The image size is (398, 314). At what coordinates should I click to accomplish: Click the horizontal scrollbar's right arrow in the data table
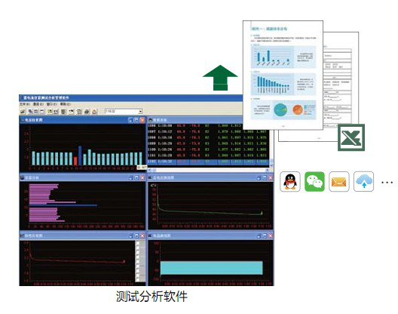[267, 170]
